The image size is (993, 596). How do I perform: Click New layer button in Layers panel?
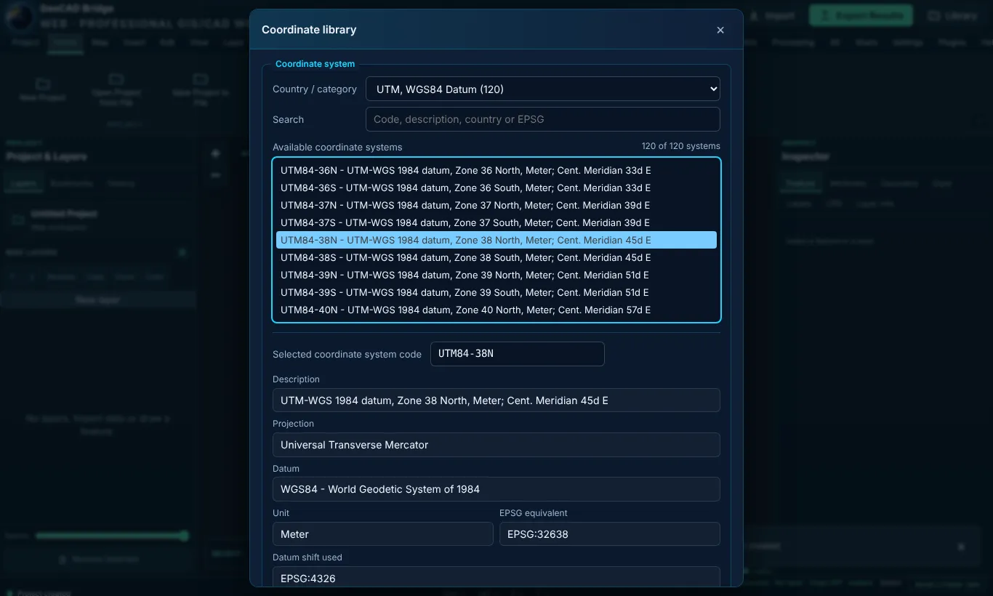tap(97, 299)
